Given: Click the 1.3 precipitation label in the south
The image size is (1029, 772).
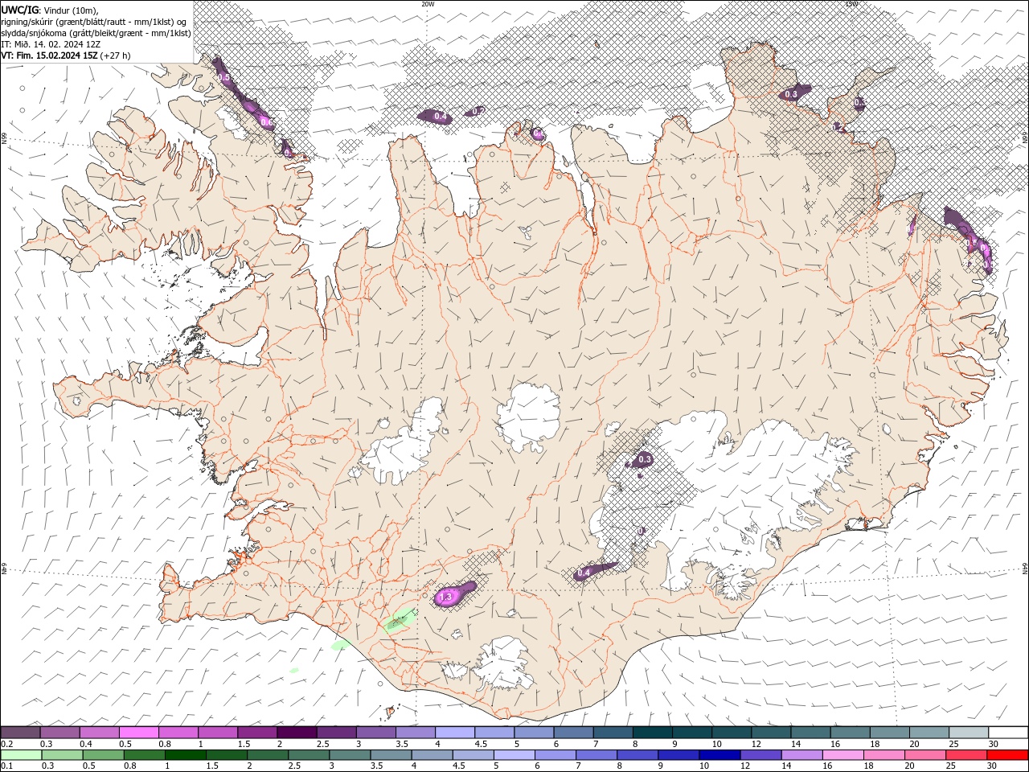Looking at the screenshot, I should click(447, 597).
